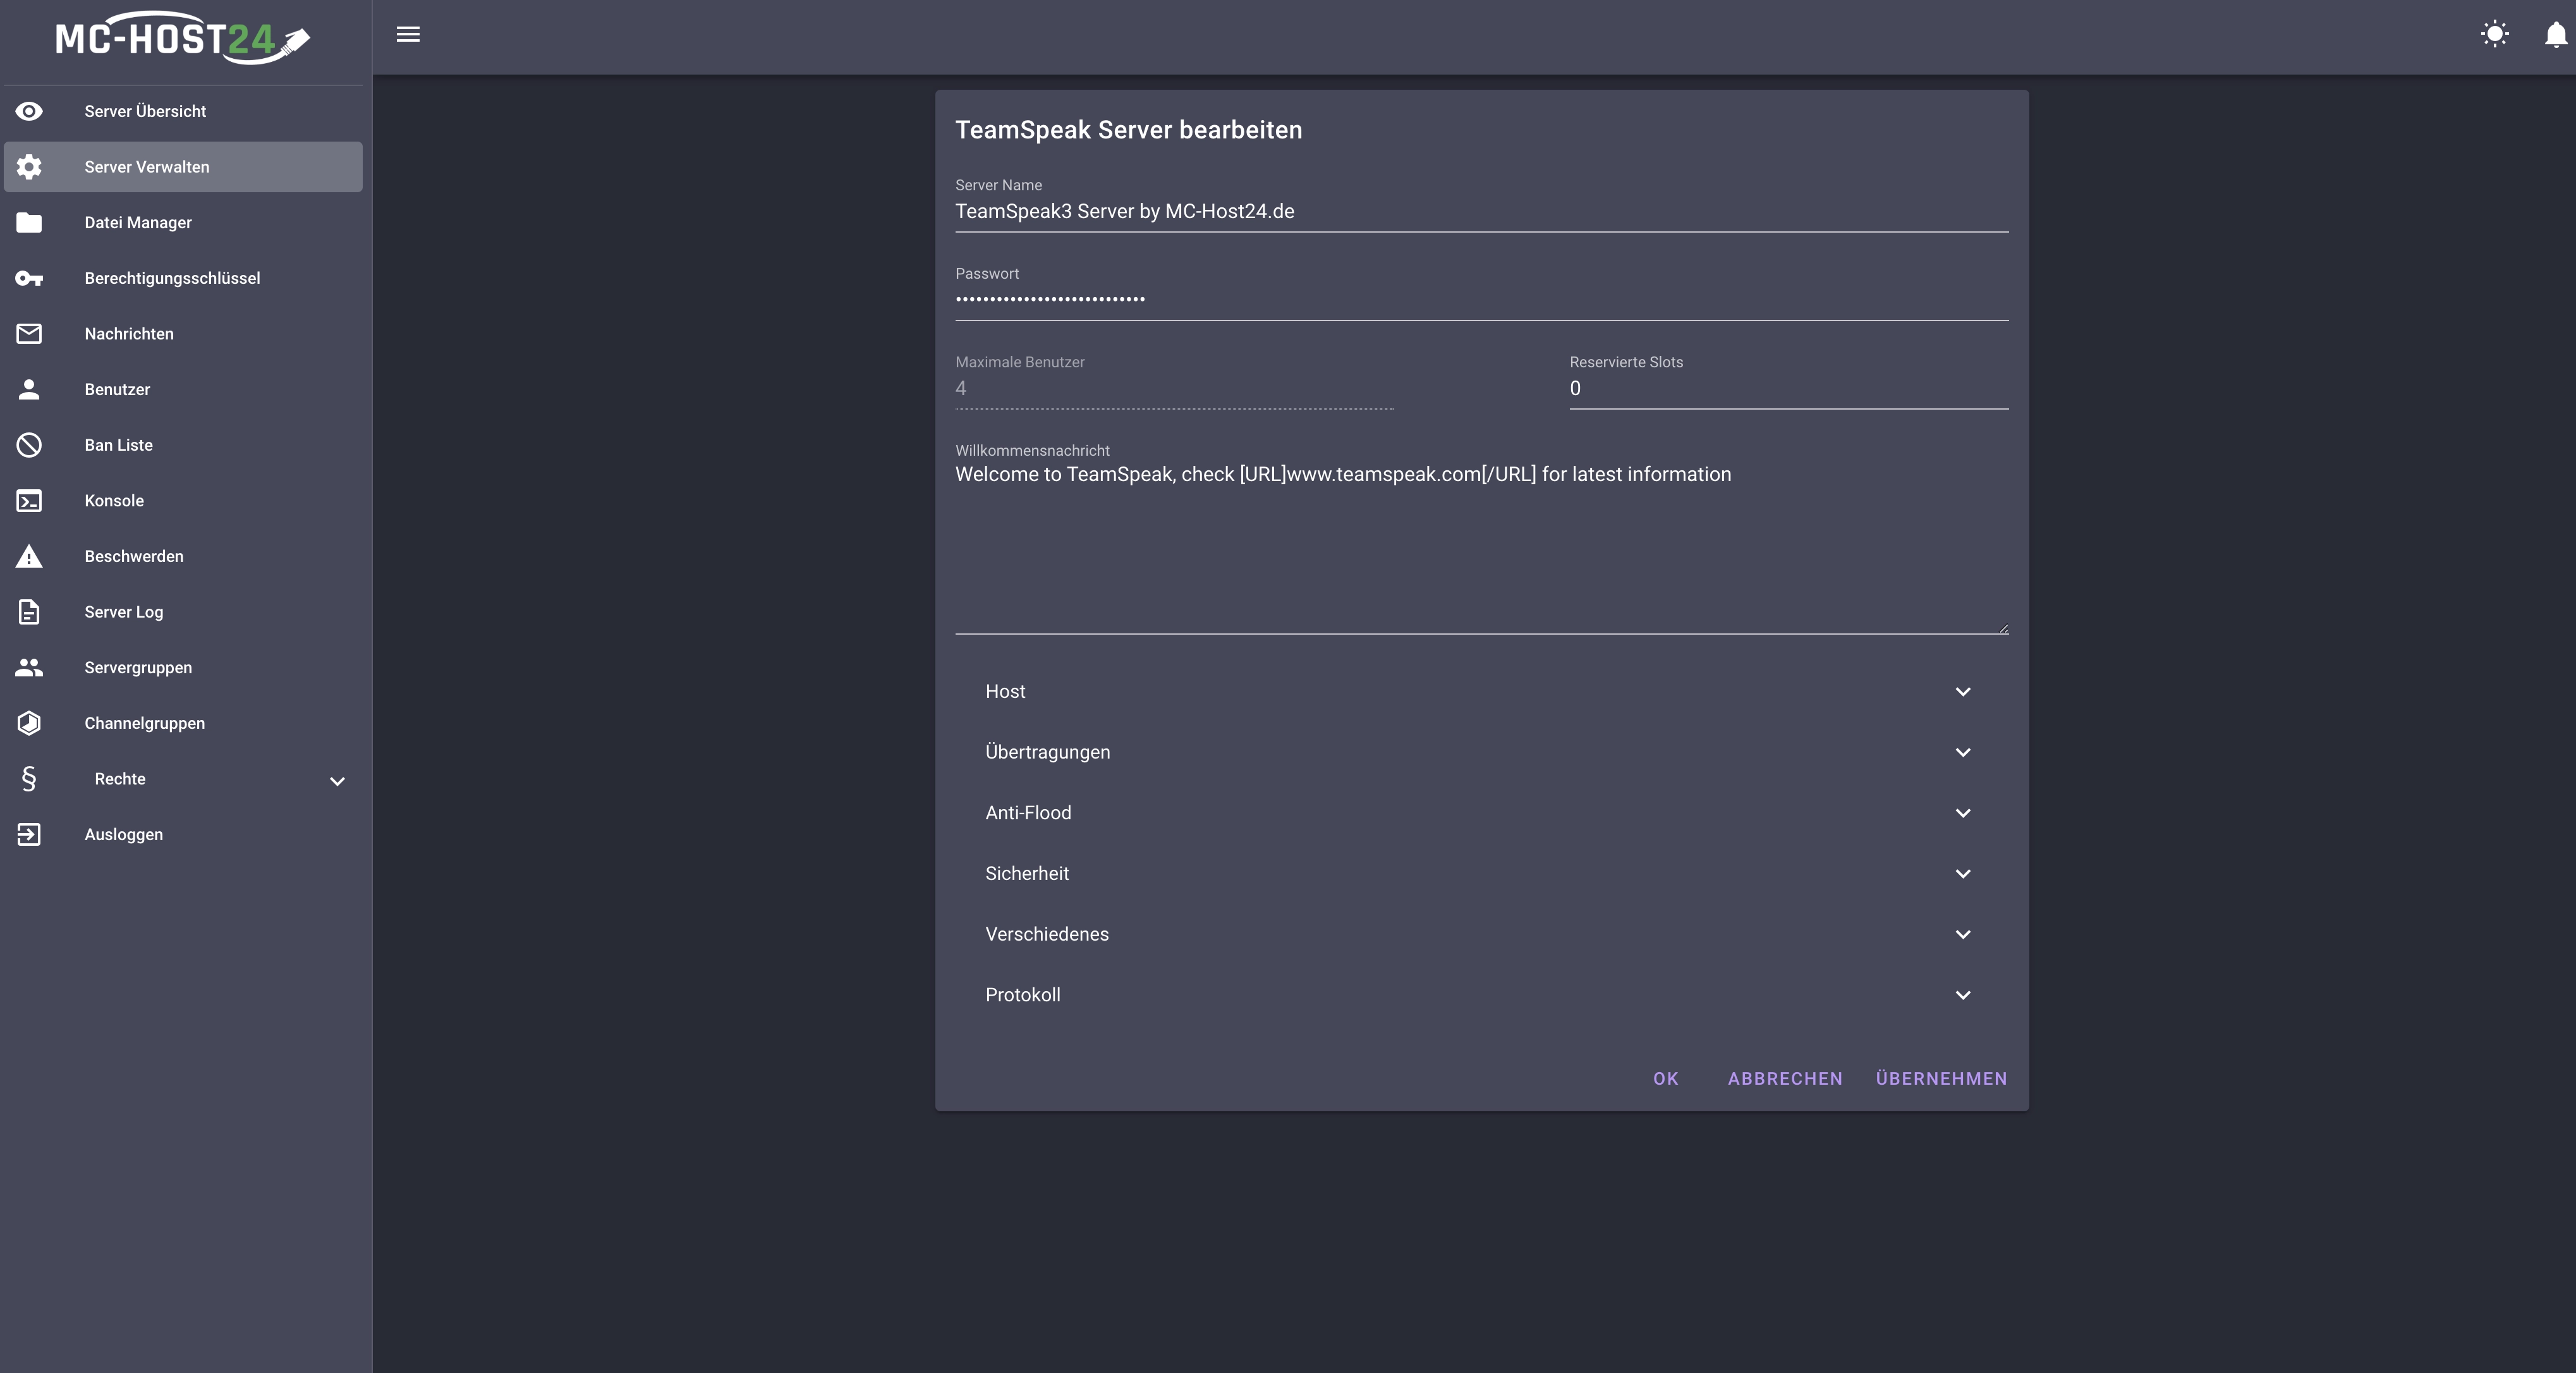Click the group icon for Servergruppen
Image resolution: width=2576 pixels, height=1373 pixels.
click(29, 667)
